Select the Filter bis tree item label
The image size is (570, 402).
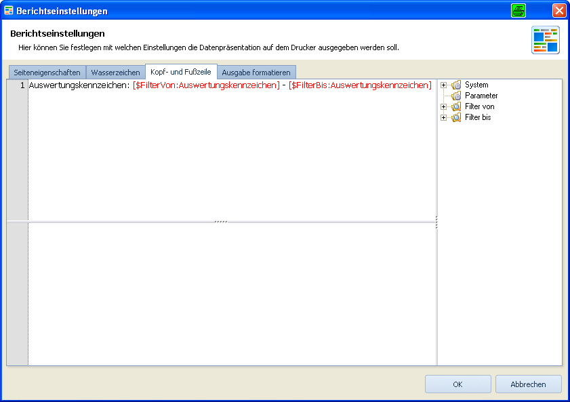click(x=478, y=118)
